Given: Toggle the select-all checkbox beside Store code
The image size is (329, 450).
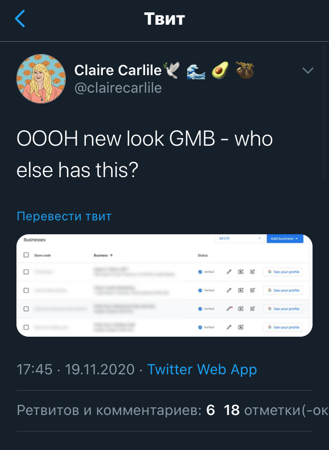Looking at the screenshot, I should 26,255.
